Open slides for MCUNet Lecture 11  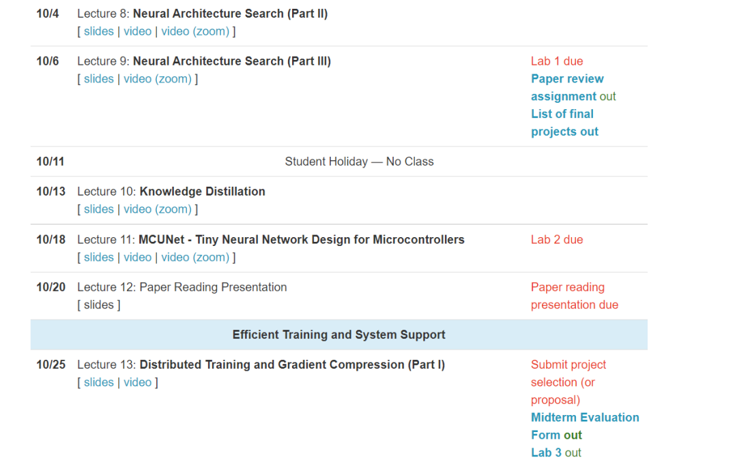pyautogui.click(x=99, y=257)
